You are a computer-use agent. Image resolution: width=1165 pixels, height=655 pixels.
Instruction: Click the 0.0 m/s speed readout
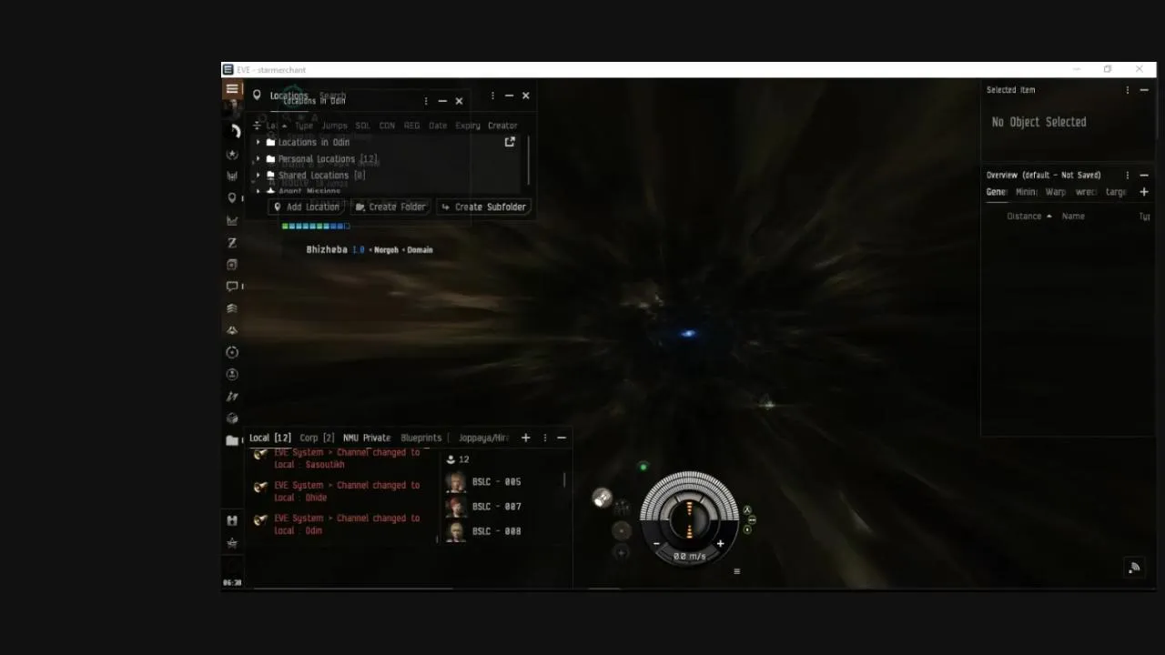coord(689,556)
